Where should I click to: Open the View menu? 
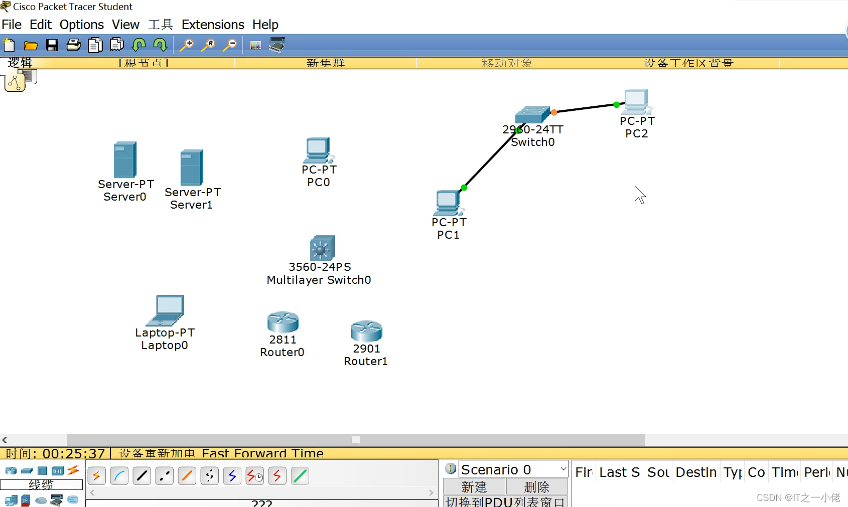click(x=125, y=25)
